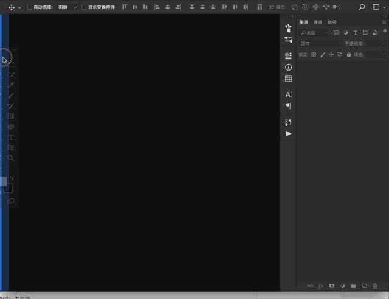
Task: Toggle smart object filter icon
Action: pos(375,32)
